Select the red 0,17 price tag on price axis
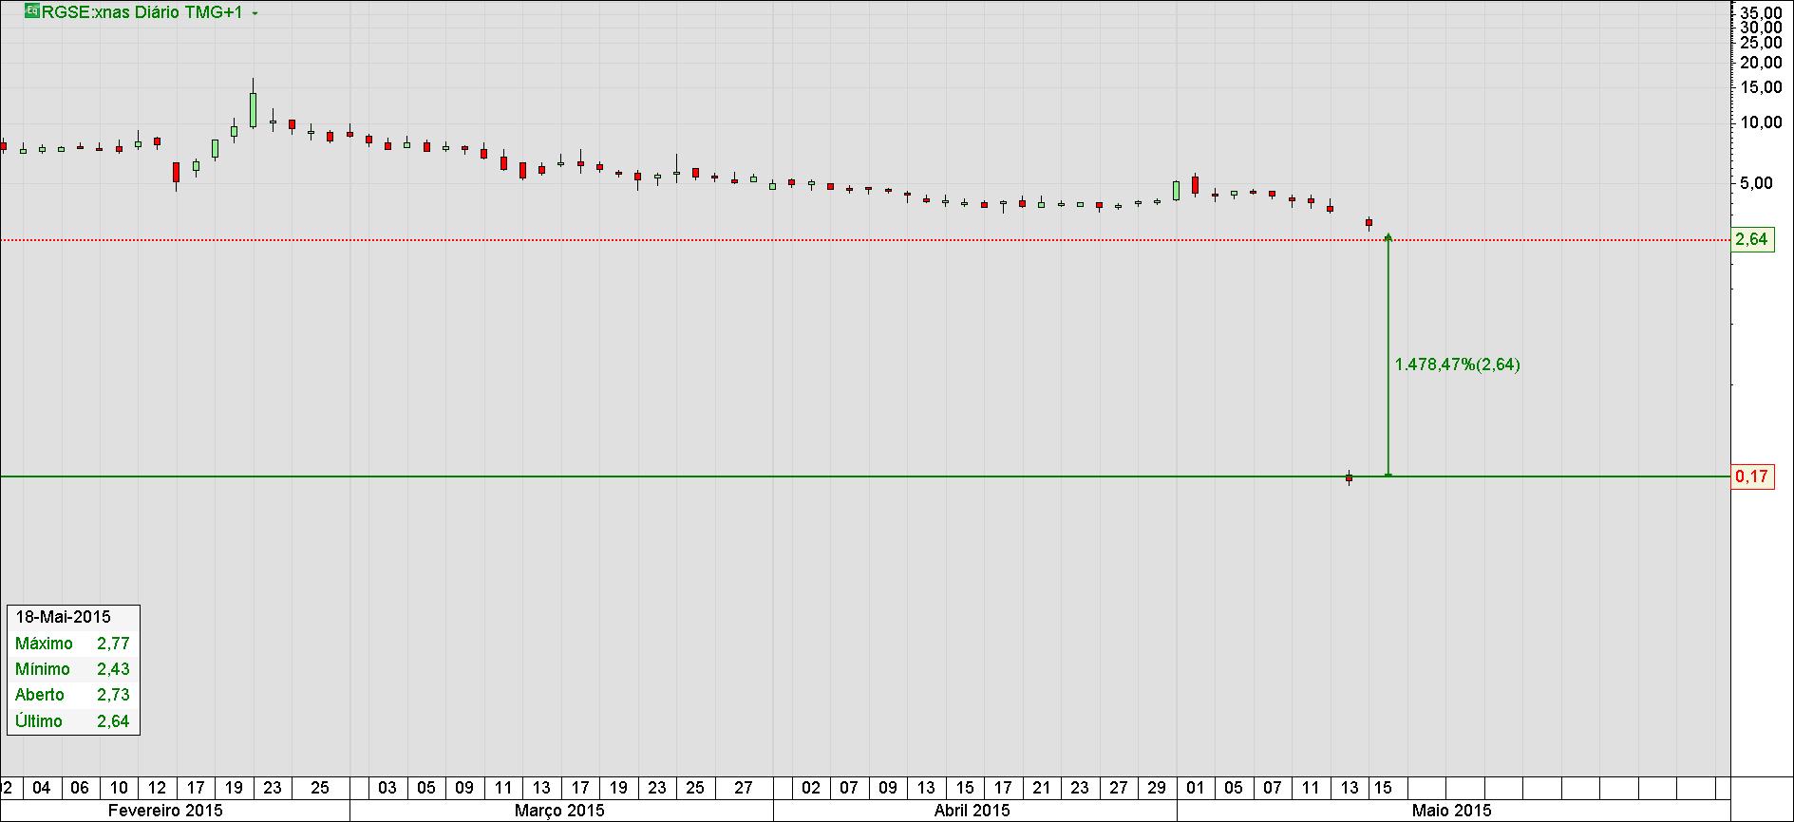1794x822 pixels. pyautogui.click(x=1752, y=476)
